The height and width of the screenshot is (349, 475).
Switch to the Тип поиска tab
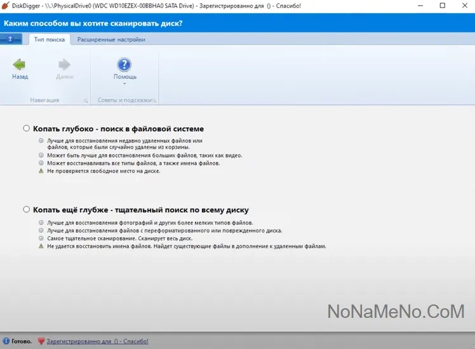[x=49, y=39]
